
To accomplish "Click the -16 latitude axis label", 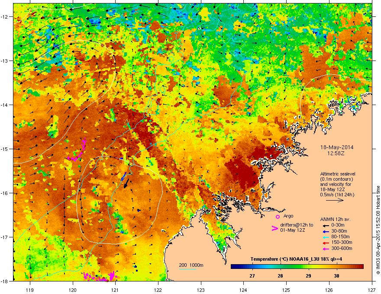I will 5,193.
